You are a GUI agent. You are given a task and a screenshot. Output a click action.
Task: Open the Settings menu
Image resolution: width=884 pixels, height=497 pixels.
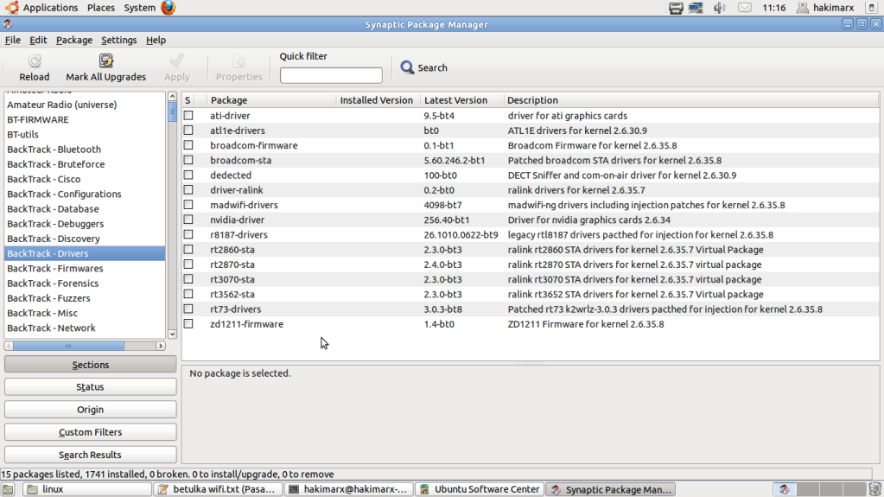119,40
